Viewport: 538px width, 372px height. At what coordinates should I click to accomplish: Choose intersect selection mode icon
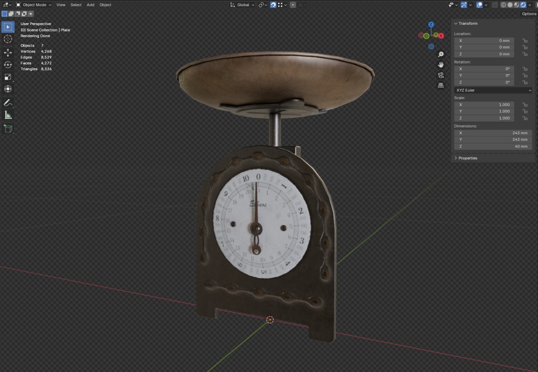(30, 14)
